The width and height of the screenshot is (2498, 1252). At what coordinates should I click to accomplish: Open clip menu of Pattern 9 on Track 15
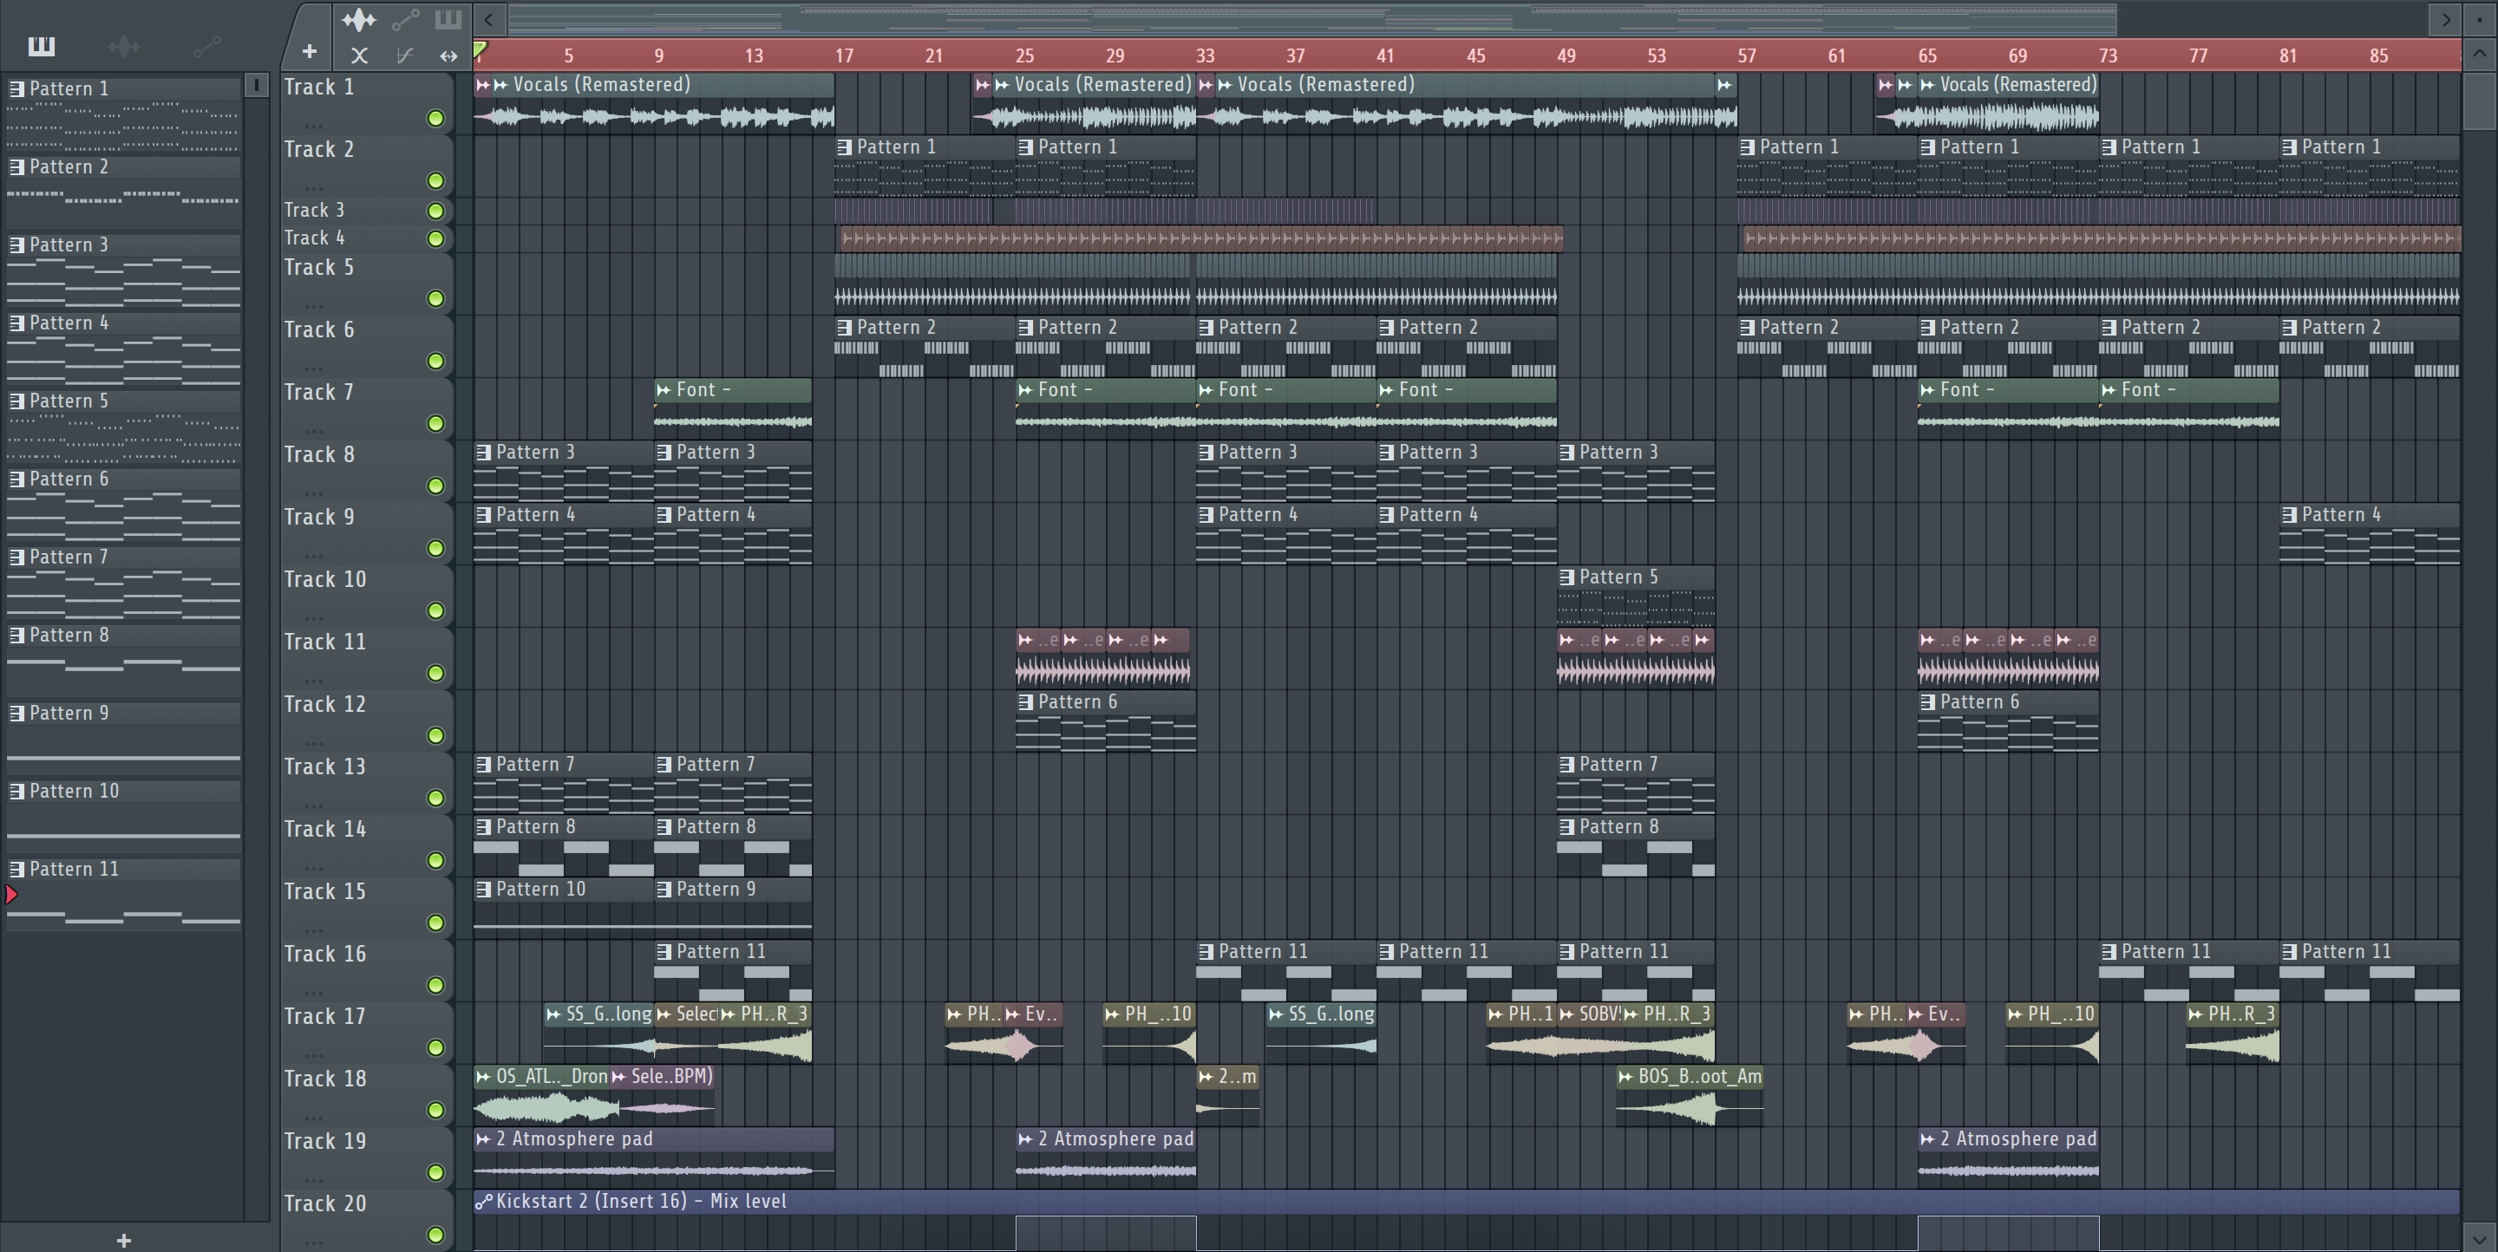point(664,890)
